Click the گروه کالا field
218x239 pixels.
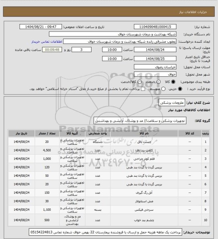point(140,121)
